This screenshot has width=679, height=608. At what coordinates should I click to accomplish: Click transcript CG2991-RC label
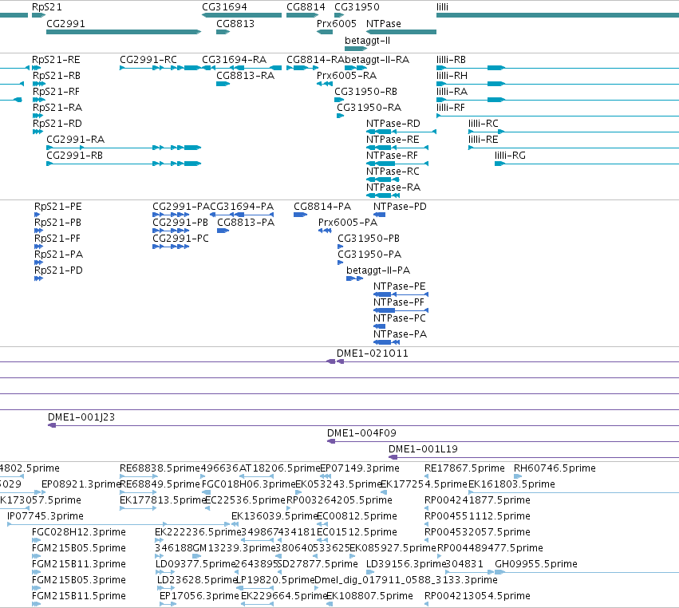[148, 59]
